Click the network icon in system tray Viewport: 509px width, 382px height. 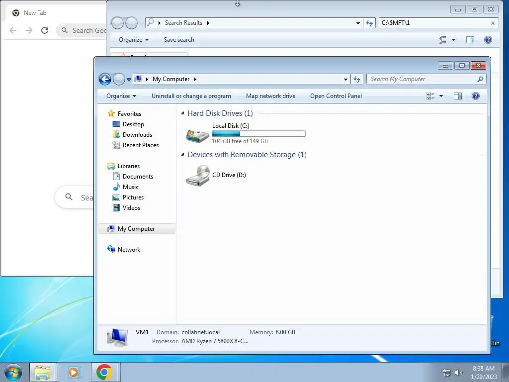coord(447,373)
